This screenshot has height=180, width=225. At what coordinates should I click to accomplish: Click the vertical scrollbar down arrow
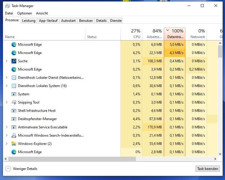[220, 154]
